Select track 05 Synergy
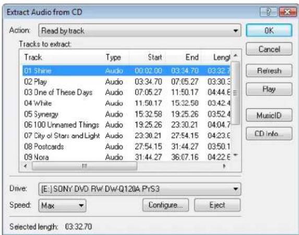Screen dimensions: 299x235 coord(126,114)
